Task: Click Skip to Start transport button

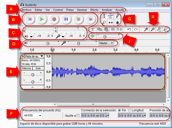Action: coord(30,19)
